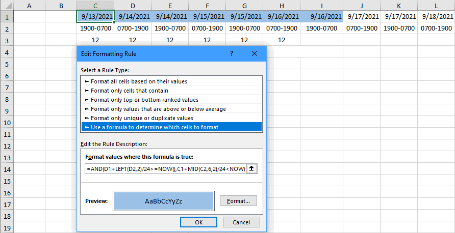Click cell I2 with shift 1900-0700

(x=321, y=28)
